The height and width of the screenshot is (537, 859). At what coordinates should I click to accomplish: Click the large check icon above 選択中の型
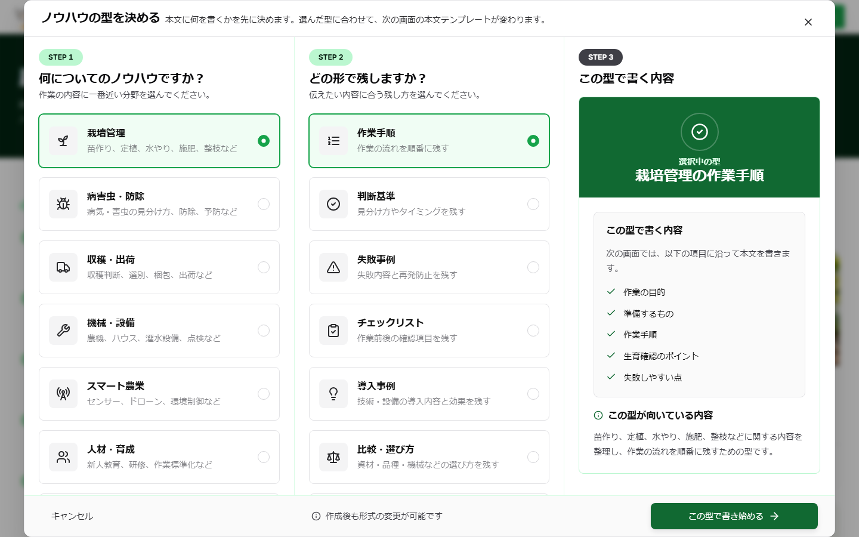point(700,132)
